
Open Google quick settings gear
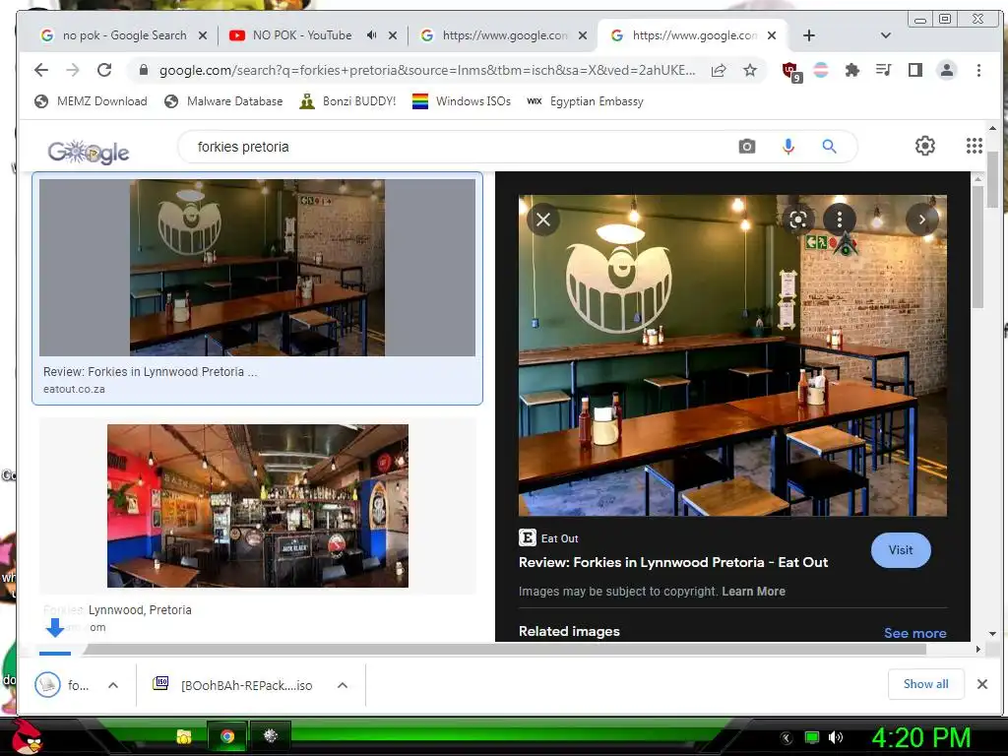924,146
